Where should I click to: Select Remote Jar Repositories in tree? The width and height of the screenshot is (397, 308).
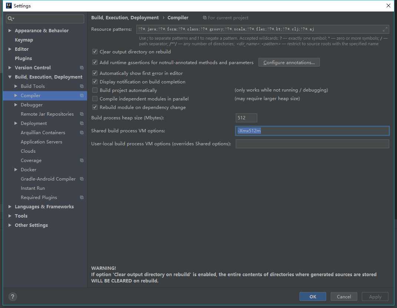[47, 114]
